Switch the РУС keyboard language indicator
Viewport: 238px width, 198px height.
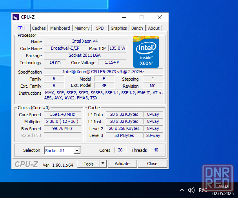(x=203, y=190)
